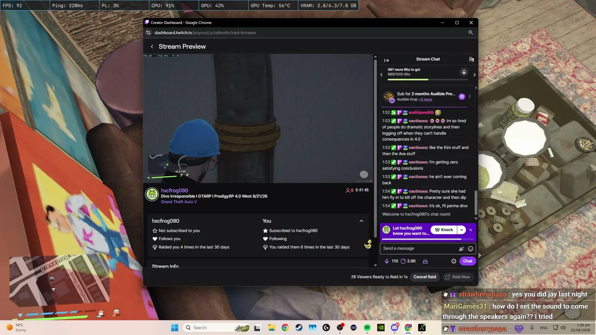The width and height of the screenshot is (596, 335).
Task: Click the Chrome address bar URL
Action: (x=205, y=33)
